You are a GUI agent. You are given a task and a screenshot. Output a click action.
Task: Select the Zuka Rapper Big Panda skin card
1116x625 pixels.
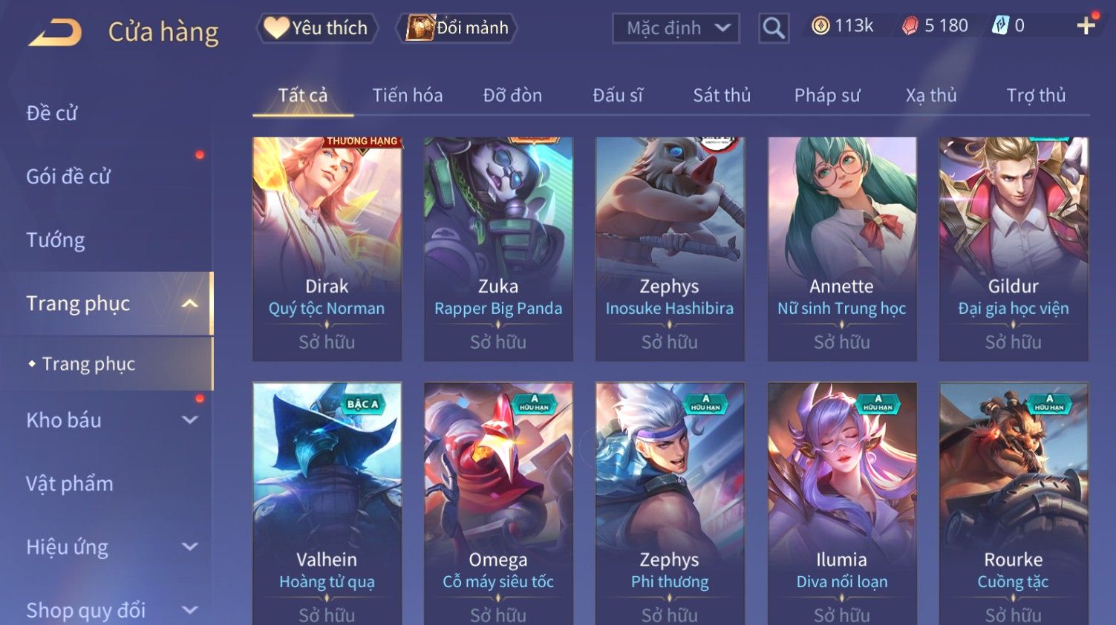pos(498,249)
